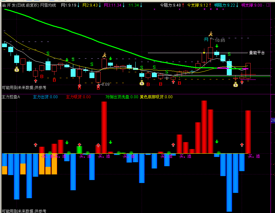Click the leftmost money bag icon in price chart
The height and width of the screenshot is (213, 275).
[x=17, y=69]
